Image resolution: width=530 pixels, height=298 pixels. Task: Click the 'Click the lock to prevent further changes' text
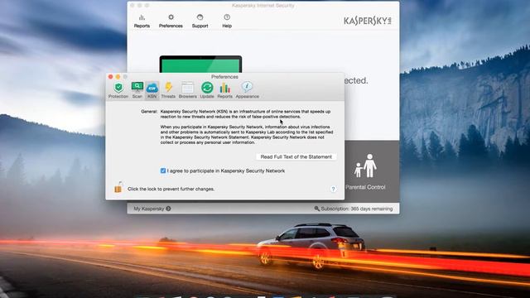pos(171,189)
